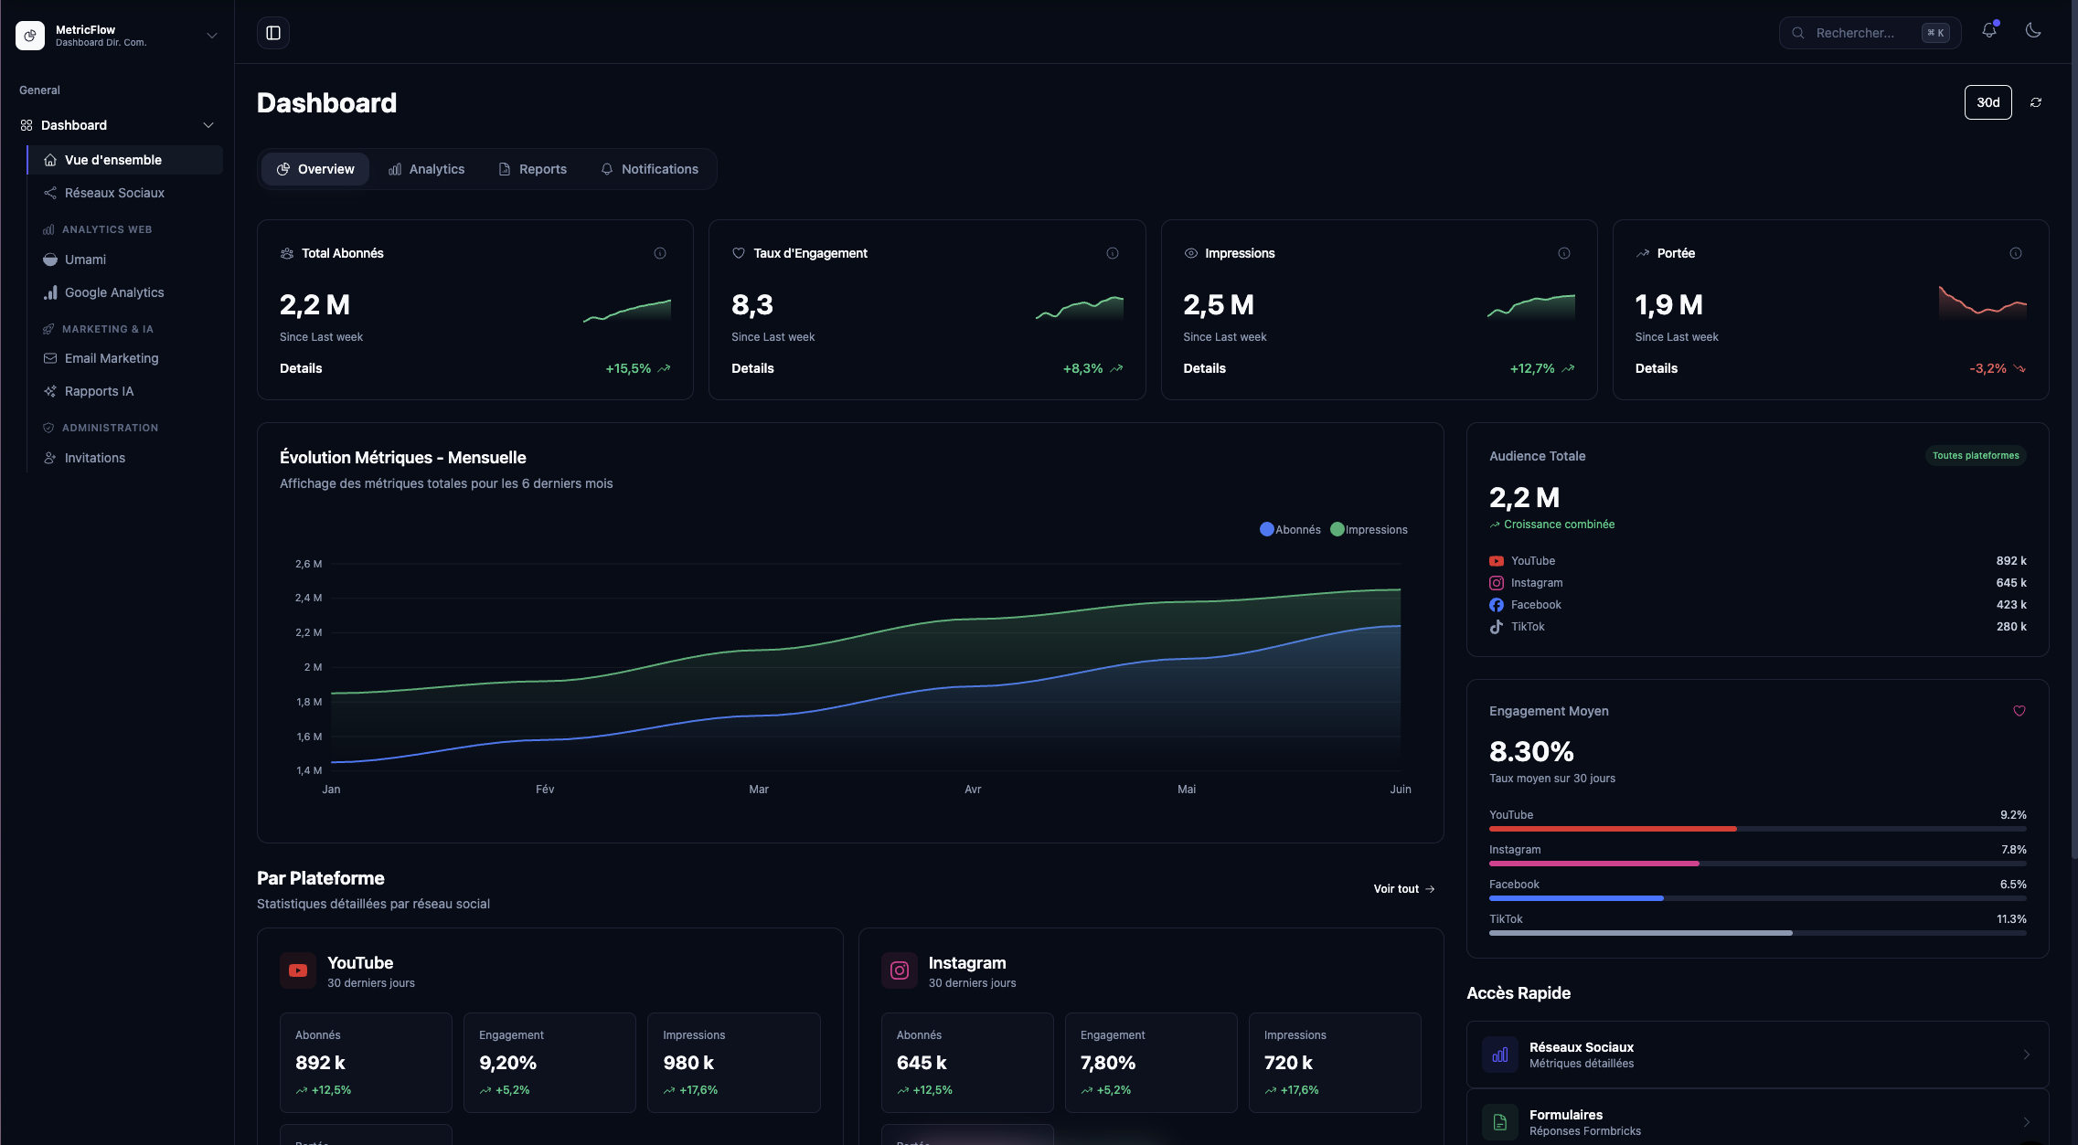Click the MetricFlow logo icon
The height and width of the screenshot is (1145, 2078).
pyautogui.click(x=30, y=36)
